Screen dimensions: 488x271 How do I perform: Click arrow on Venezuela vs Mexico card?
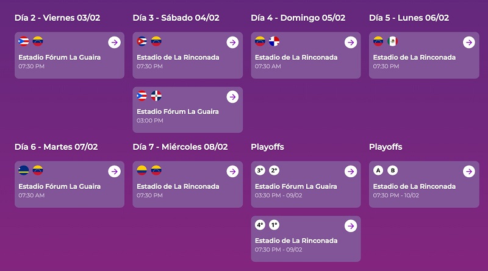click(x=468, y=42)
